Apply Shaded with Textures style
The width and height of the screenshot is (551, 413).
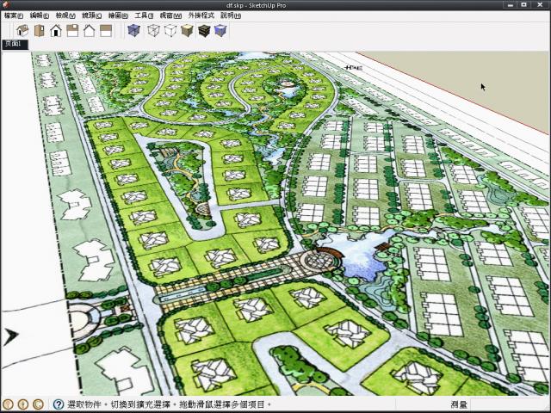click(204, 31)
